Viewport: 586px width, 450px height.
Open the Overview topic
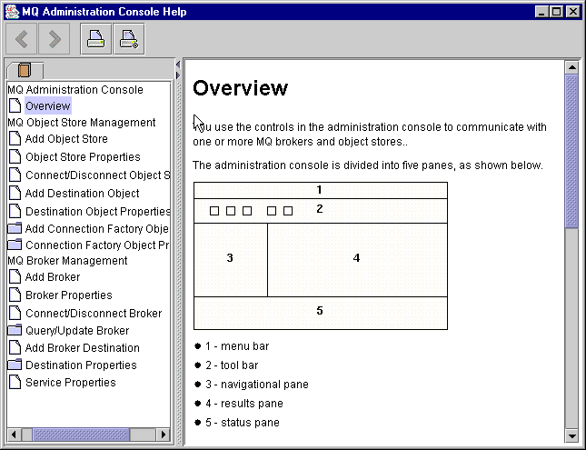[48, 105]
